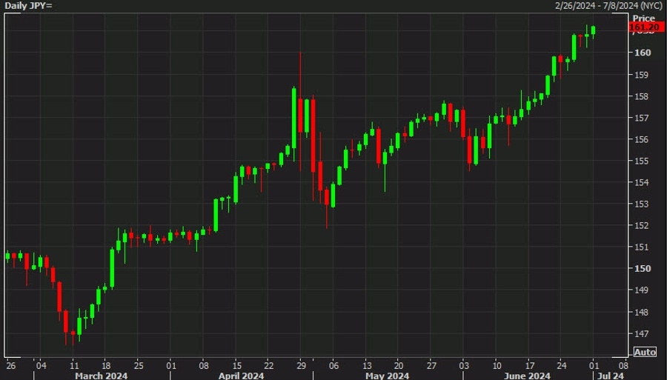The image size is (667, 380).
Task: Click the Daily JPY= chart title
Action: pos(28,6)
